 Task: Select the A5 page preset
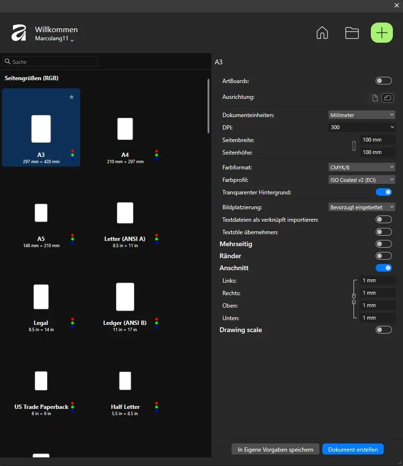pyautogui.click(x=41, y=211)
